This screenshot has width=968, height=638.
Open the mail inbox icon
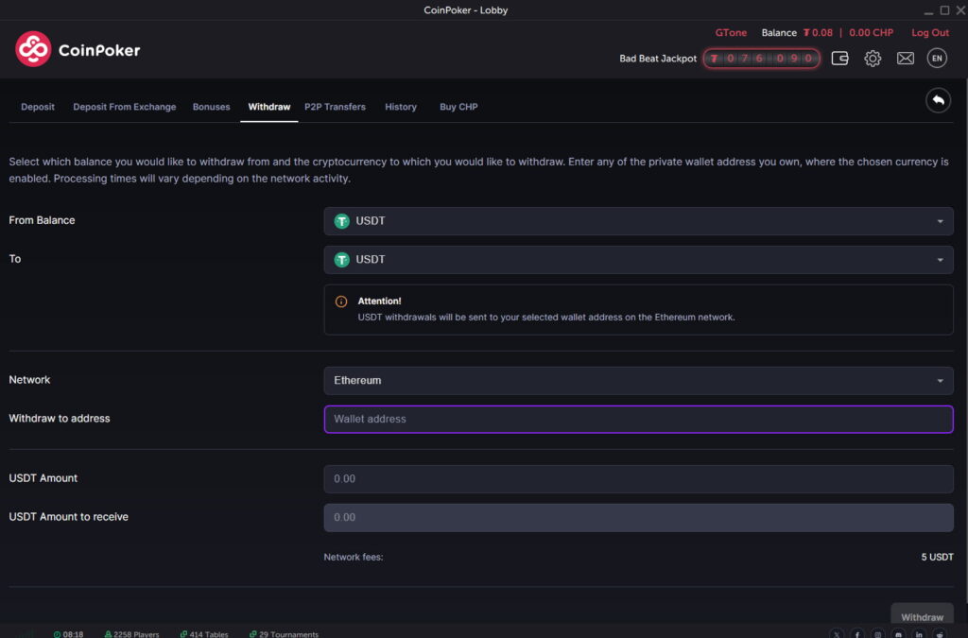coord(905,59)
